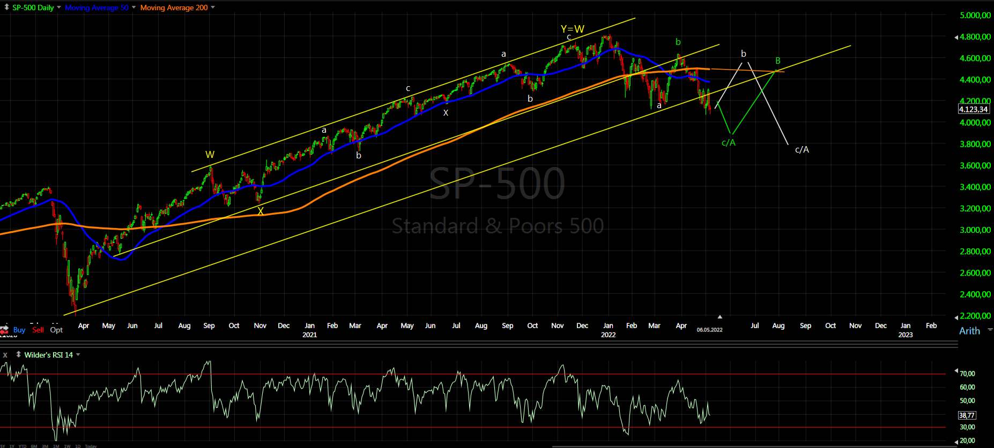Click the RSI pane move arrows icon
Viewport: 994px width, 448px height.
(x=18, y=354)
